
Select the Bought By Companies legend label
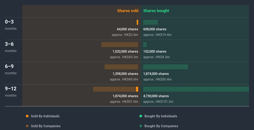coord(161,126)
